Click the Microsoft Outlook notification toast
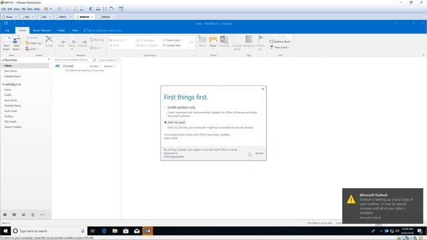 (382, 206)
